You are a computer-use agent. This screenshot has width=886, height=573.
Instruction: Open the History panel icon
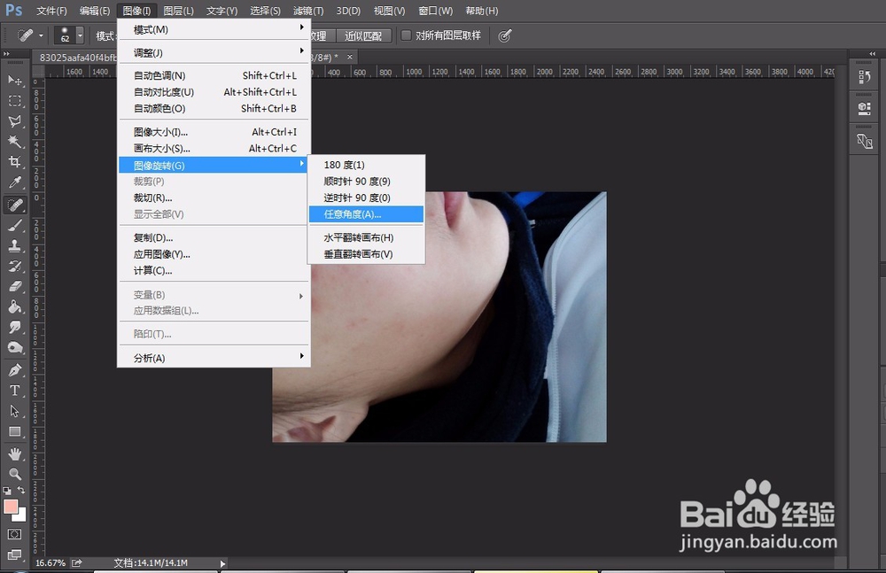864,77
